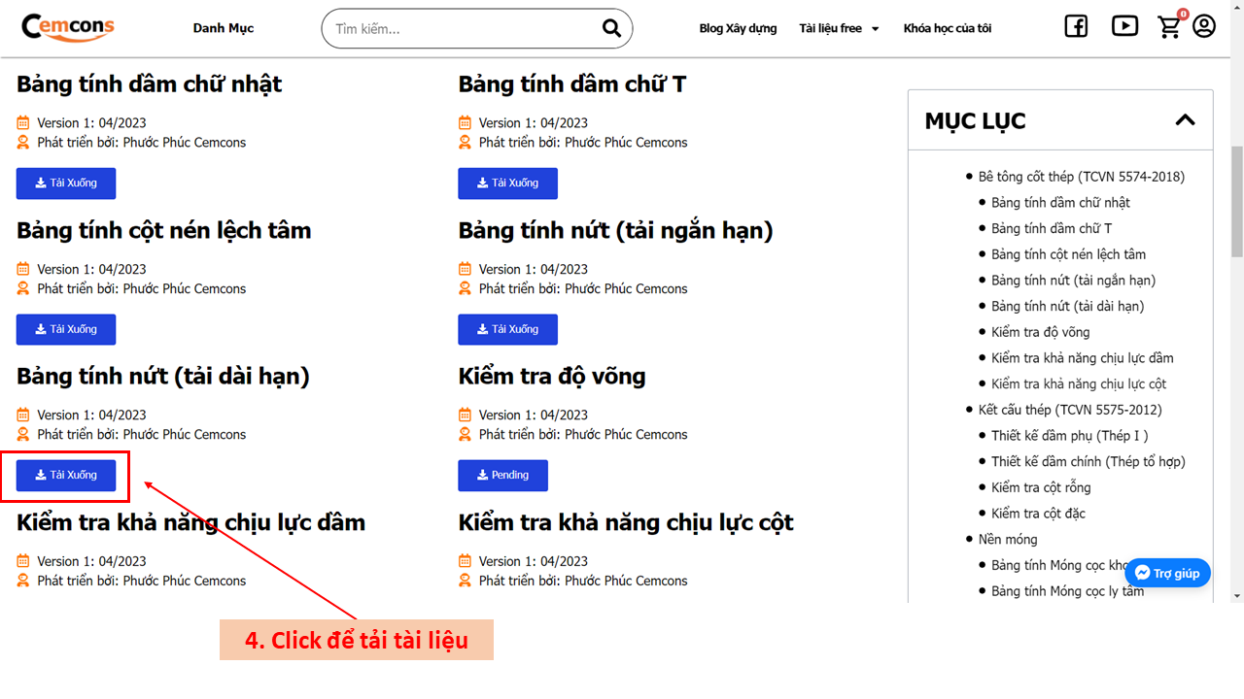
Task: Open the shopping cart icon
Action: point(1169,27)
